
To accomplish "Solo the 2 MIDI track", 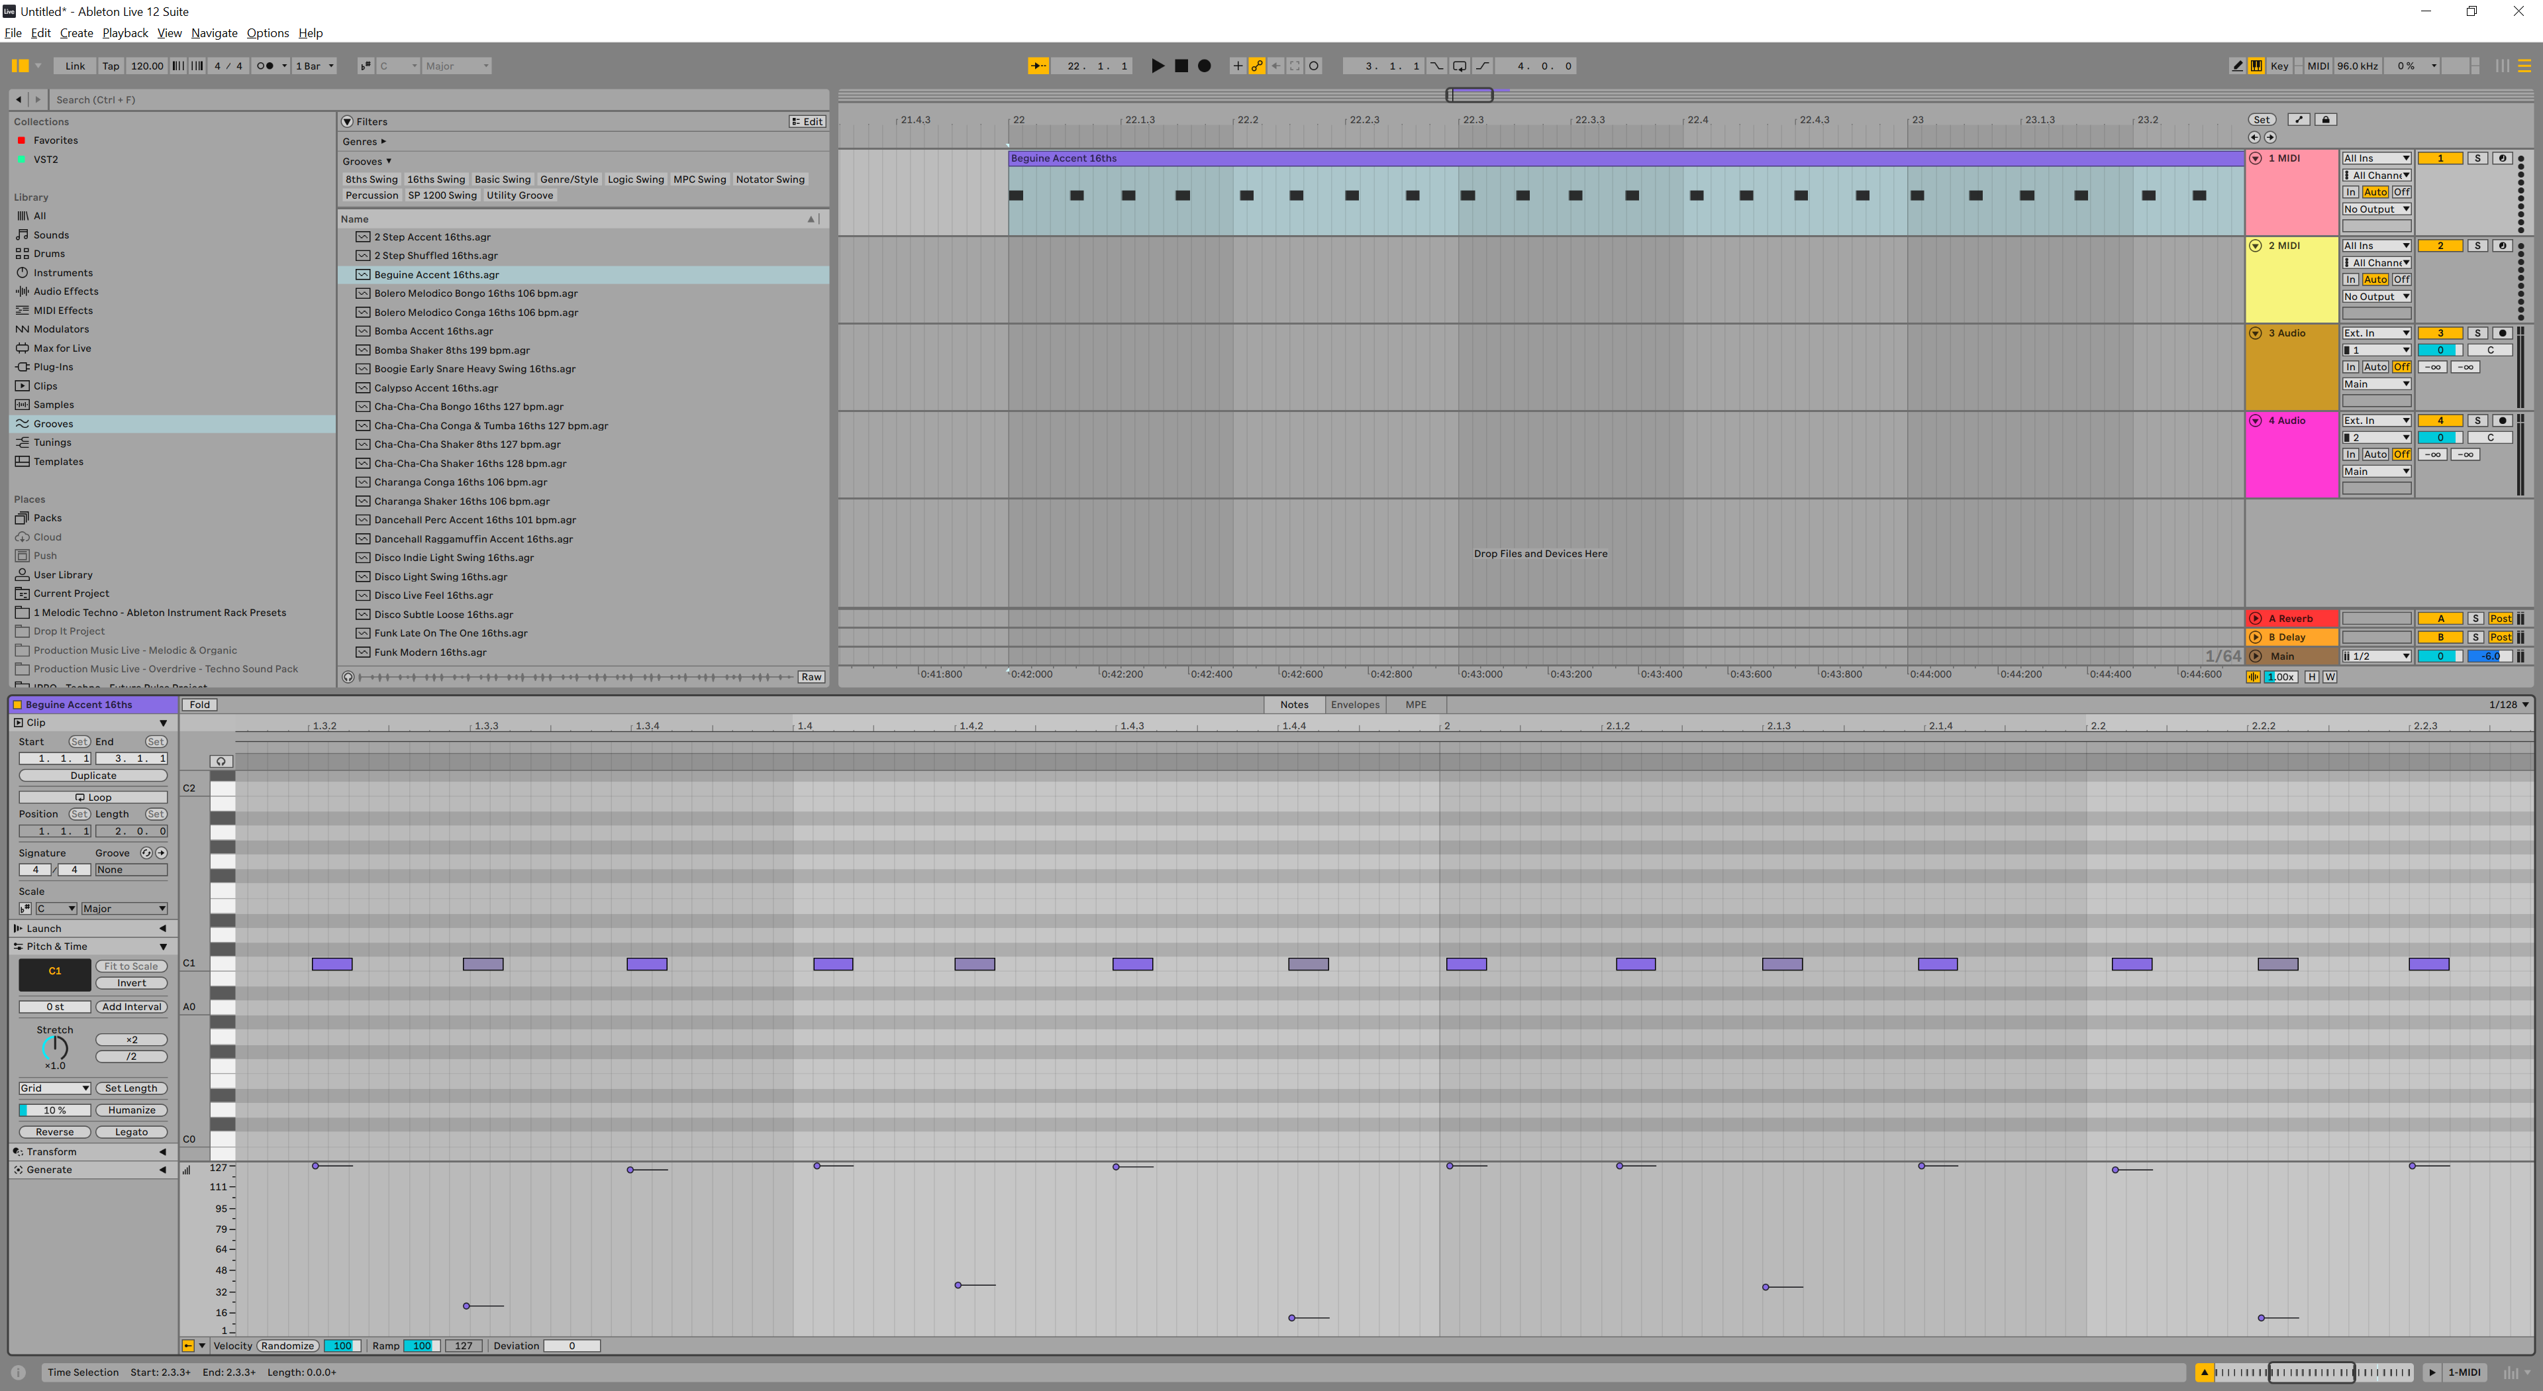I will pos(2477,246).
